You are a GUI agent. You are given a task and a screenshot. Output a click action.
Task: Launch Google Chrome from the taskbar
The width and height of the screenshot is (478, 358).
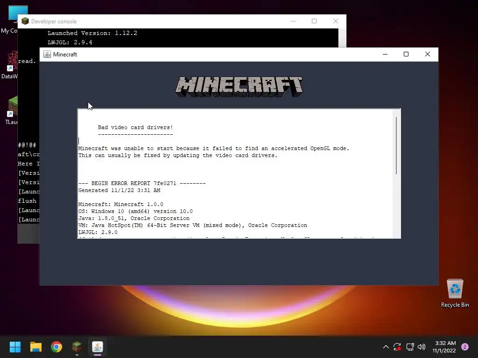tap(56, 347)
